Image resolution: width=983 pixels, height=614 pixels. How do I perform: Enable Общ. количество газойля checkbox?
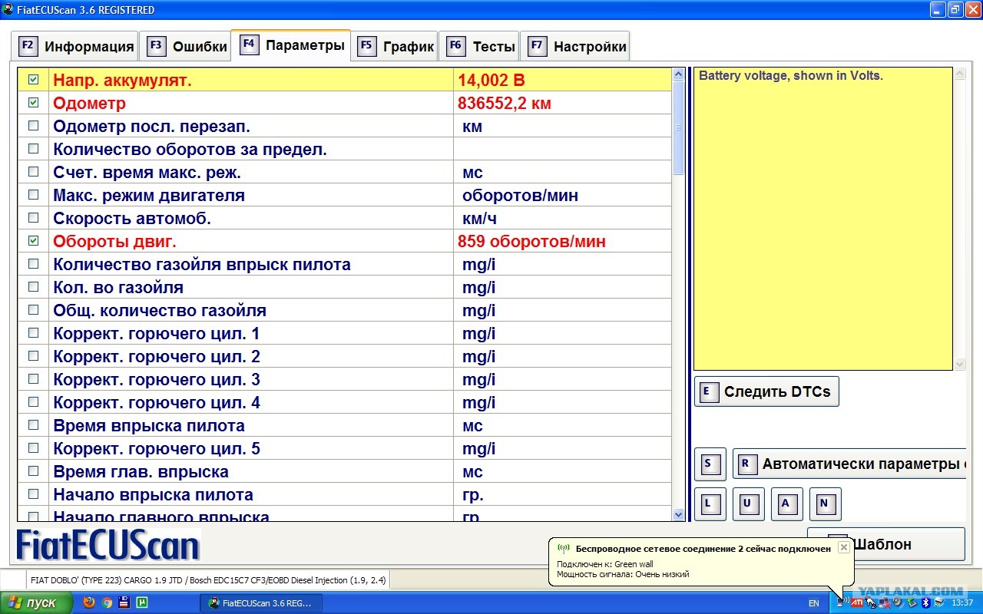tap(33, 310)
